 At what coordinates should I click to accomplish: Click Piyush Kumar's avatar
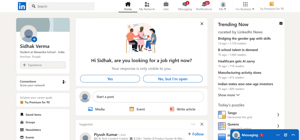tap(85, 136)
